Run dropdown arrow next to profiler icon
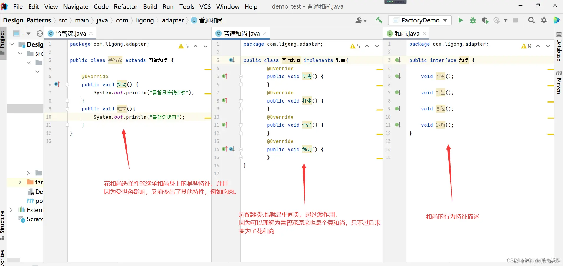 click(505, 20)
